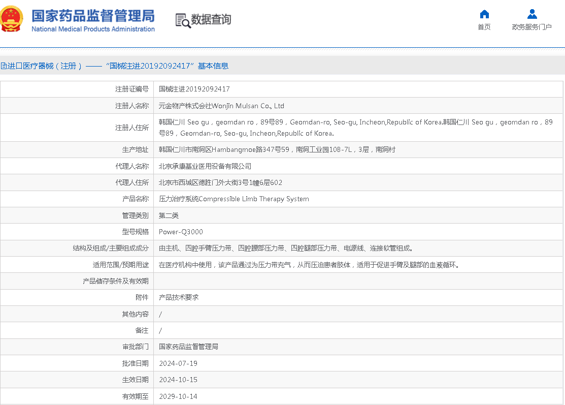Click the approval date 2024-07-19
The image size is (565, 405).
point(178,363)
